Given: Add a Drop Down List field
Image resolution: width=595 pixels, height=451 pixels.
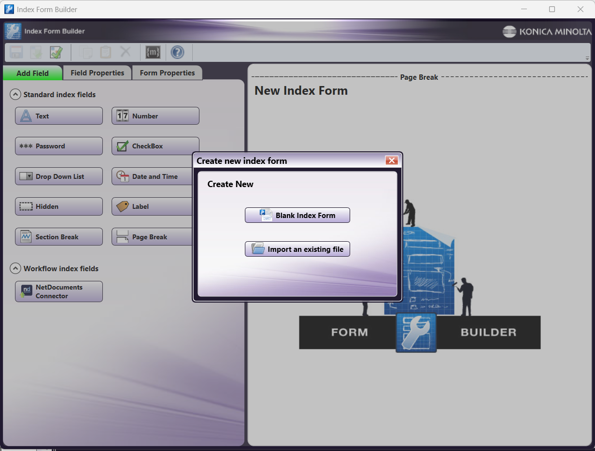Looking at the screenshot, I should tap(59, 176).
